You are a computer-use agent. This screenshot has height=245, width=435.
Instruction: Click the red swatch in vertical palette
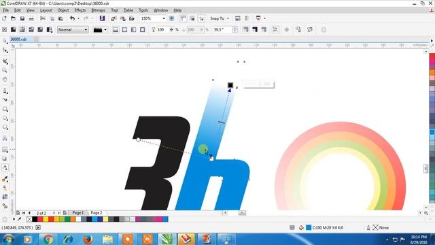point(432,56)
